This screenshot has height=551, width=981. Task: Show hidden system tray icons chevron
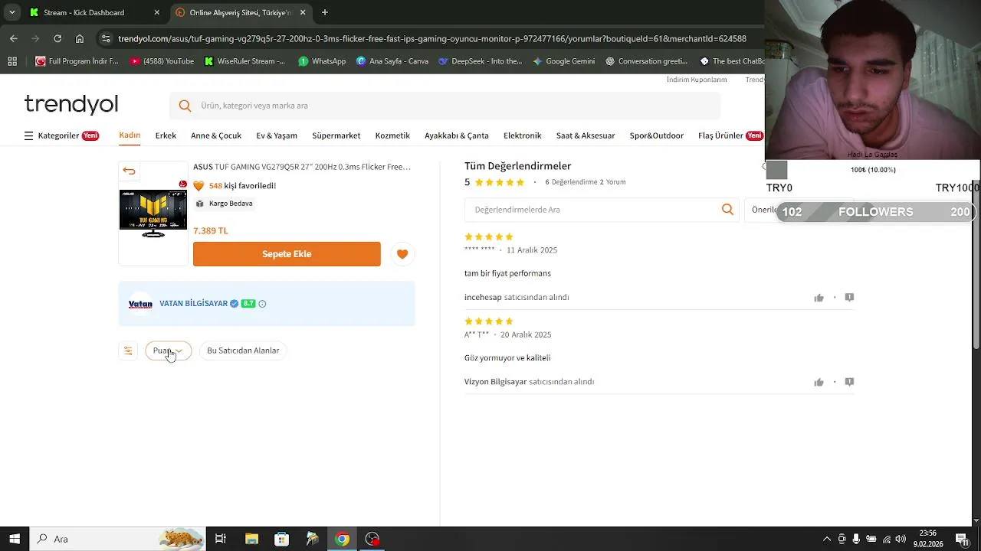coord(827,539)
